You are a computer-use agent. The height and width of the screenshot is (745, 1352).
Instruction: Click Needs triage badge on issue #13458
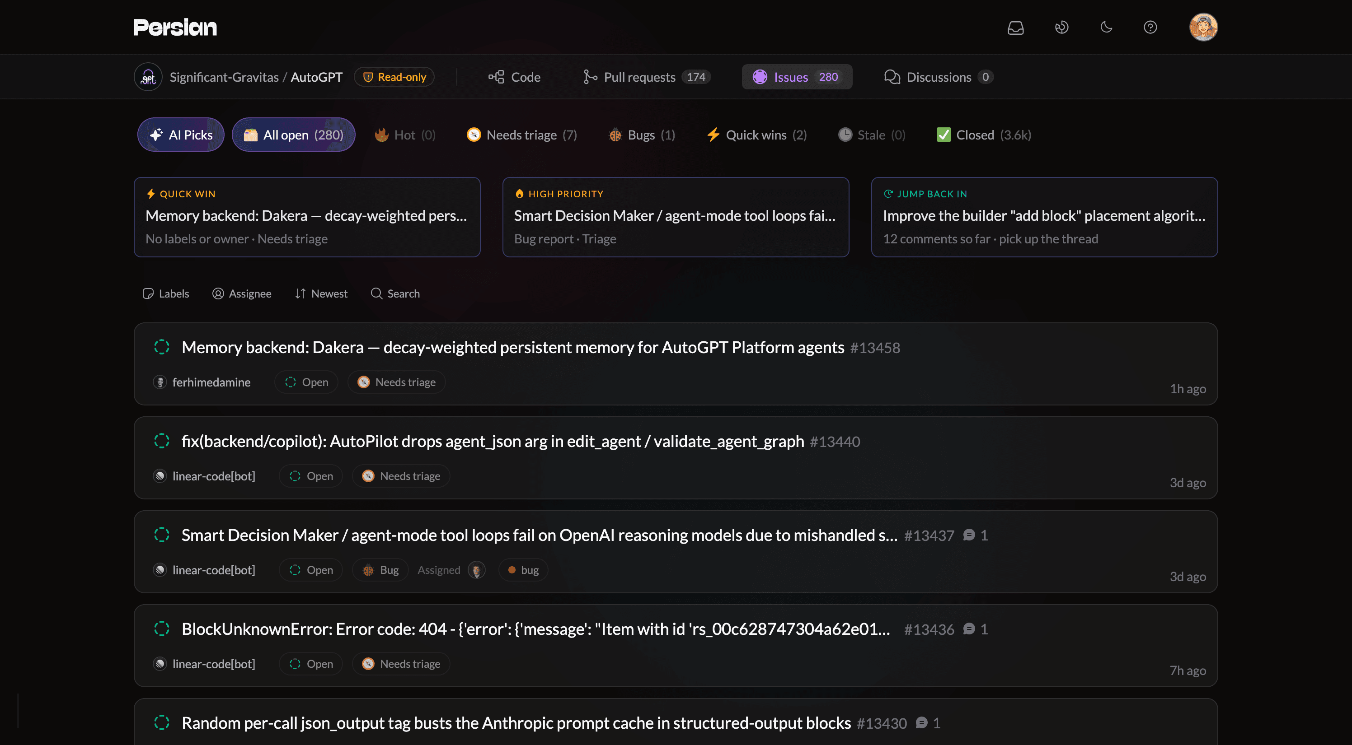pos(397,382)
